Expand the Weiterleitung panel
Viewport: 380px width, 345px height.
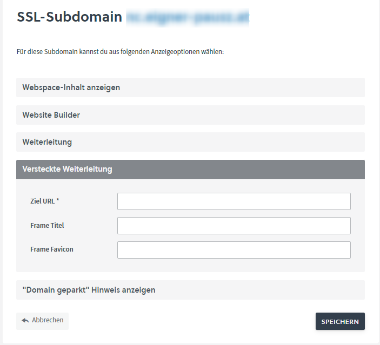[190, 142]
